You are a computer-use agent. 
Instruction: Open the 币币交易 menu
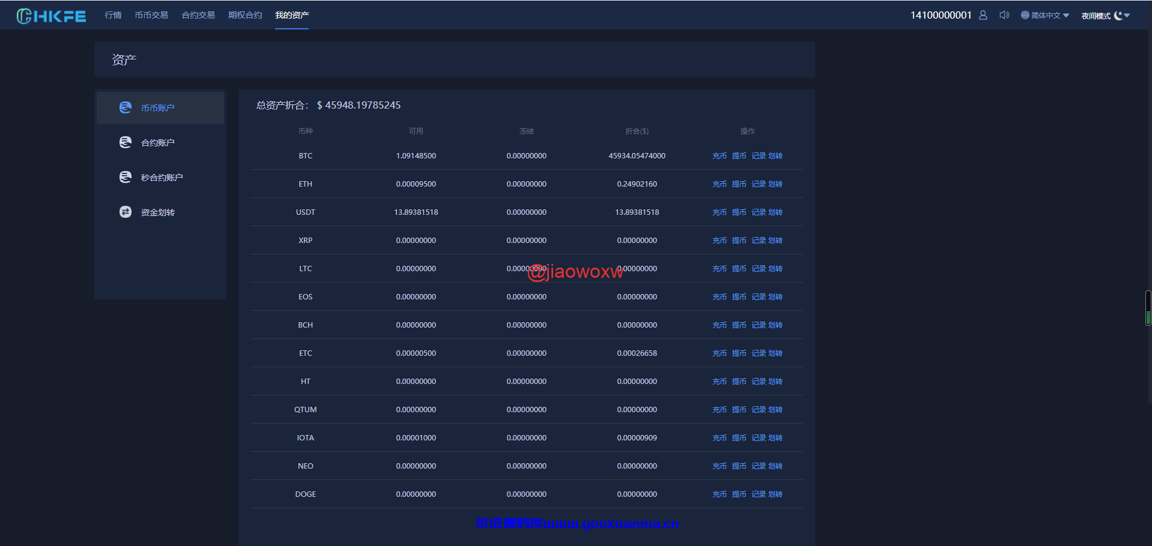click(151, 15)
